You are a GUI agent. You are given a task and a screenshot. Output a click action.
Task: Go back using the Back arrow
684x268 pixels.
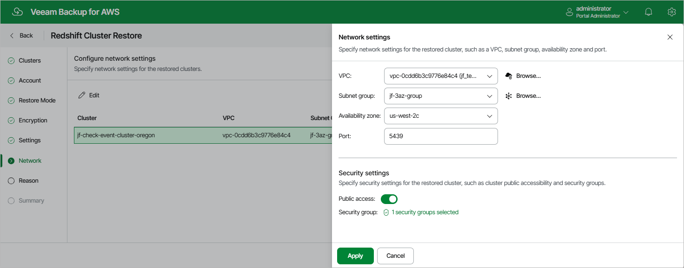(x=21, y=36)
